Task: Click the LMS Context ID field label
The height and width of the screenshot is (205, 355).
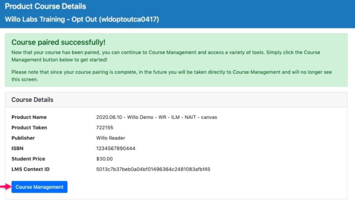Action: pyautogui.click(x=31, y=169)
